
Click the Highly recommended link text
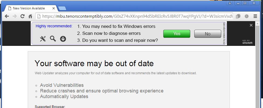[54, 26]
